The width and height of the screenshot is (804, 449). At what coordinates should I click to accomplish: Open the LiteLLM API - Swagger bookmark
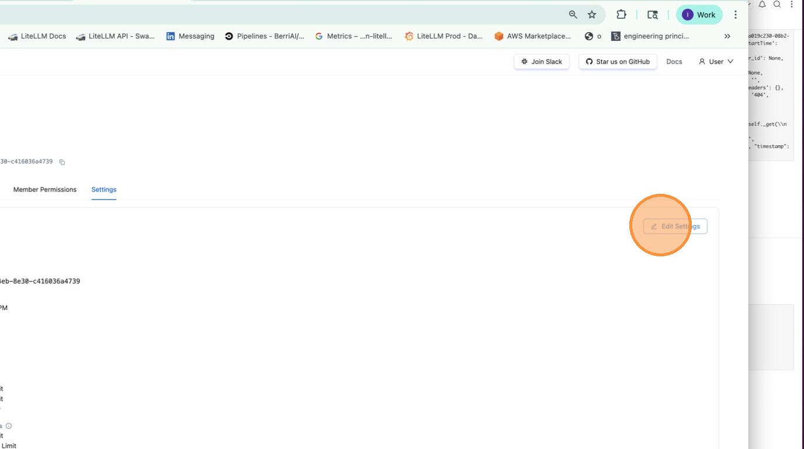[x=116, y=36]
